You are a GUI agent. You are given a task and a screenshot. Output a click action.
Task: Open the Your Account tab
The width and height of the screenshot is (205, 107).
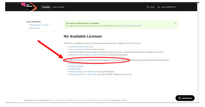[x=58, y=7]
